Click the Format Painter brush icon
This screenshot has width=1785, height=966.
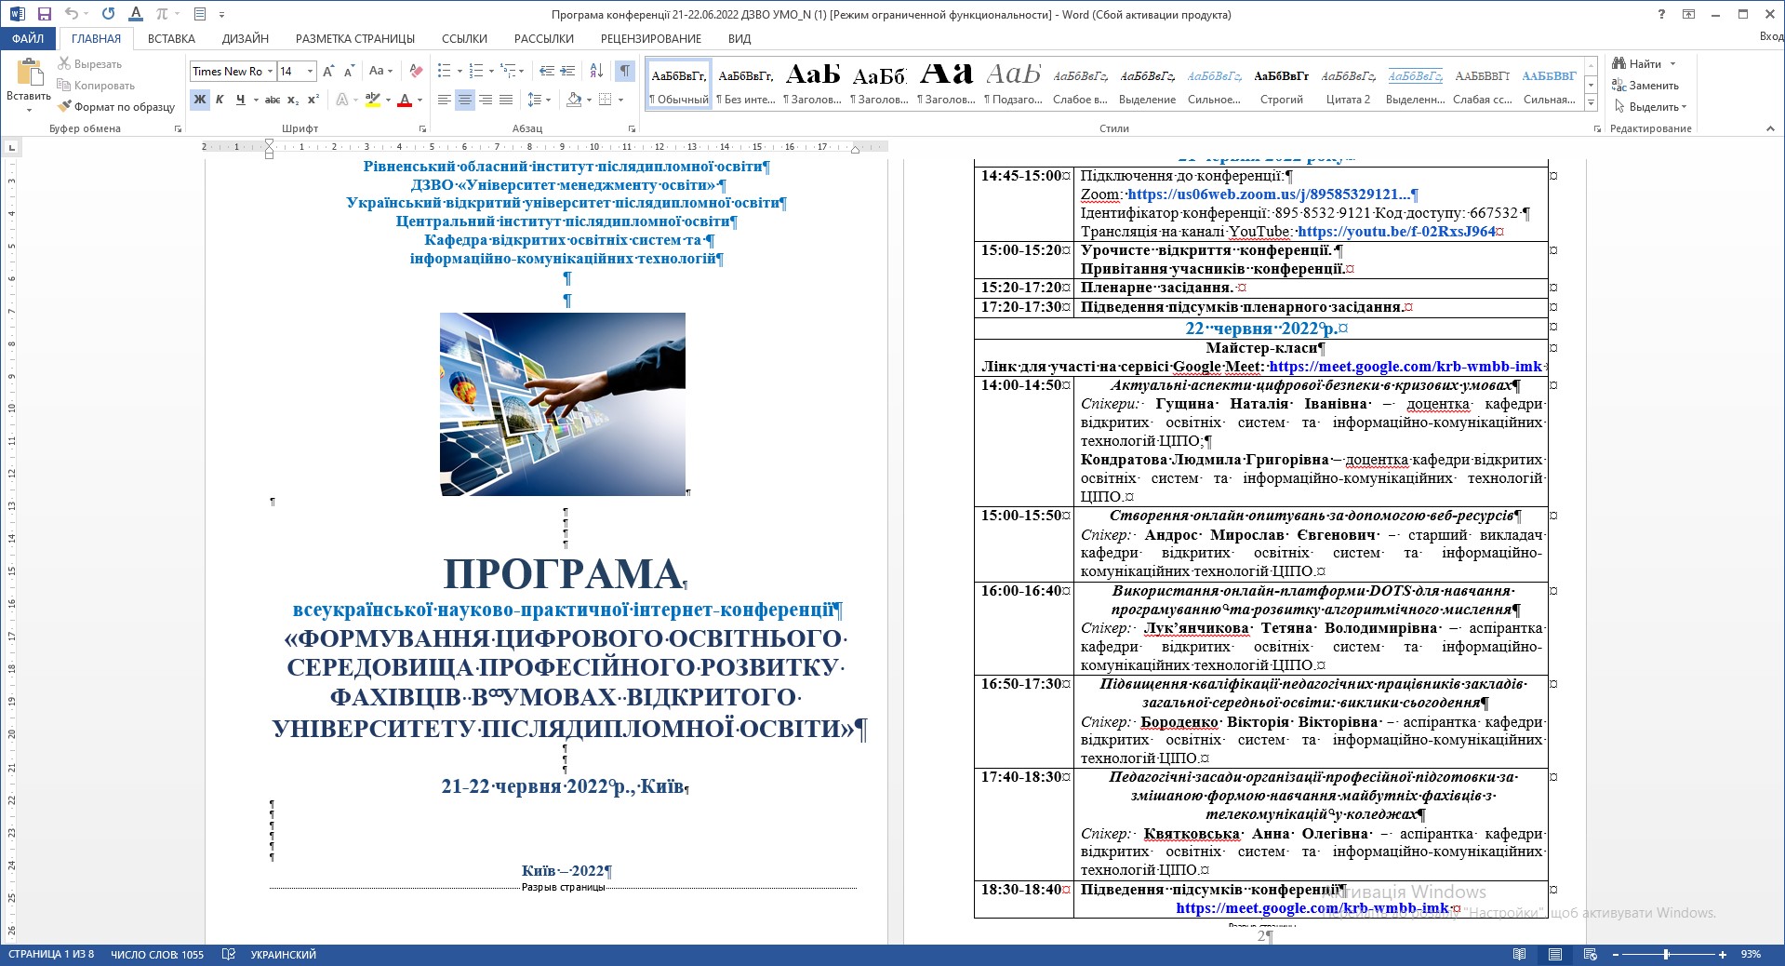point(64,107)
